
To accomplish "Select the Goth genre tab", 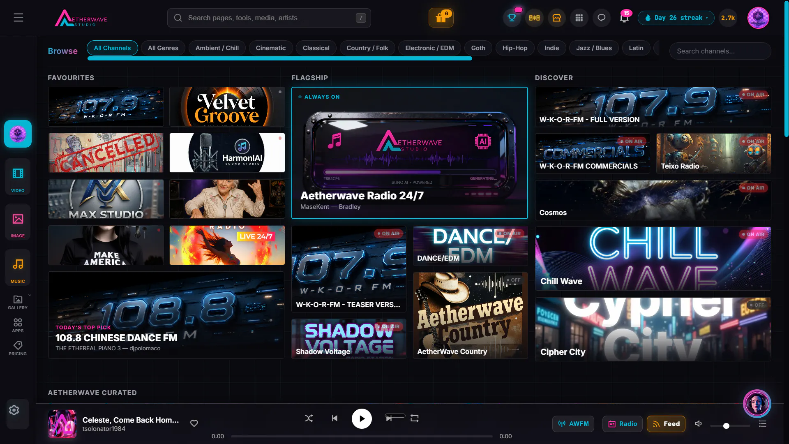I will tap(478, 48).
